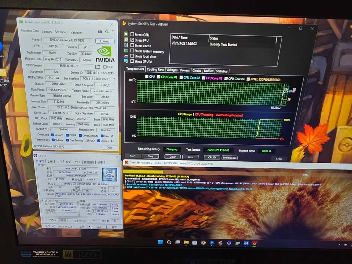352x264 pixels.
Task: Open the CPU-Z tools dropdown arrow
Action: (x=89, y=227)
